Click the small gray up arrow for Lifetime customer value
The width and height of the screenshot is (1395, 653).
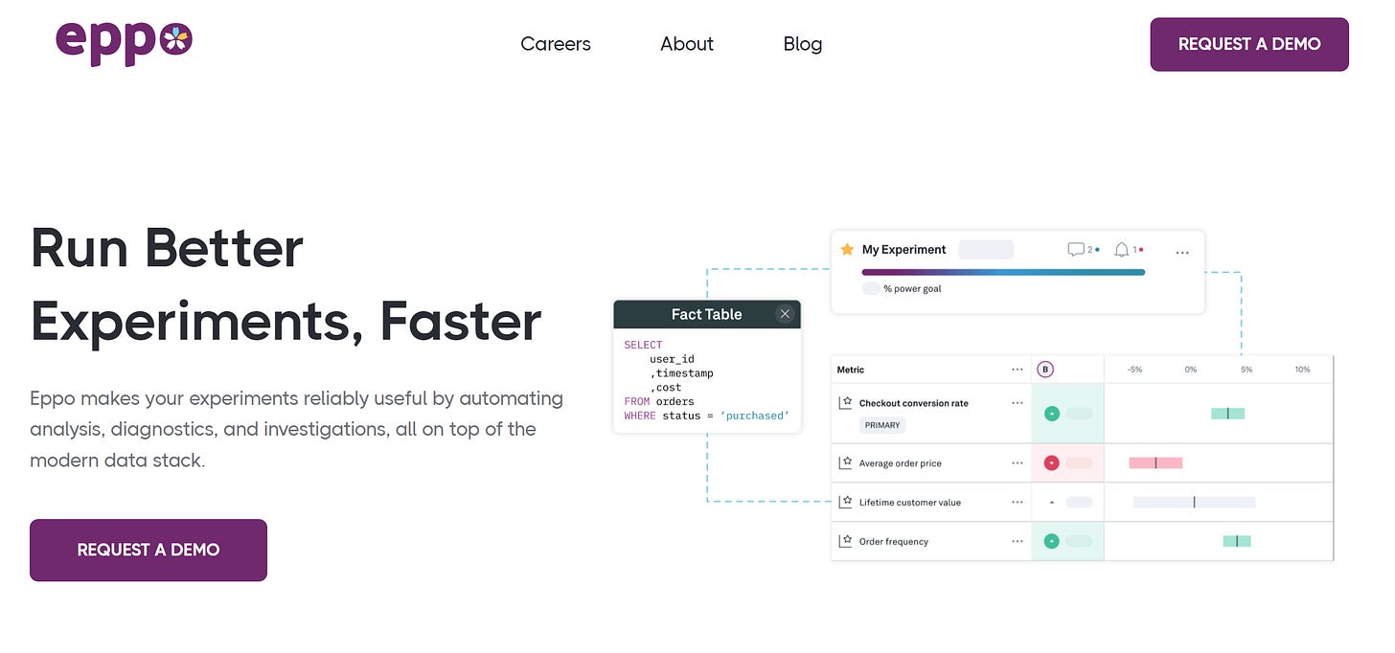point(1052,502)
